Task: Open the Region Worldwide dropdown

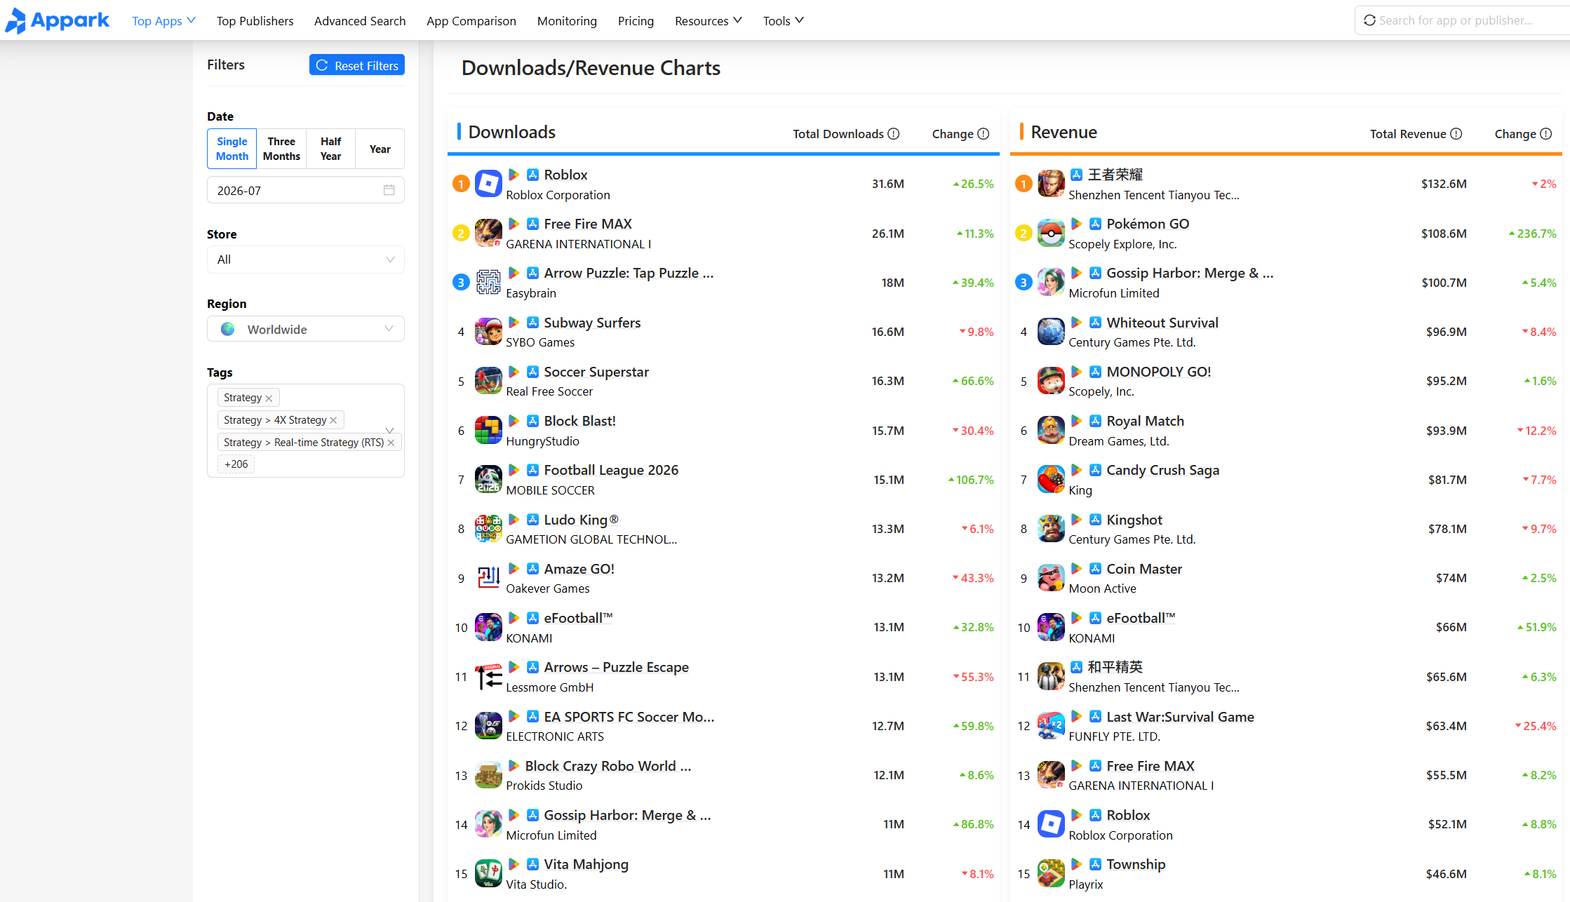Action: click(x=306, y=329)
